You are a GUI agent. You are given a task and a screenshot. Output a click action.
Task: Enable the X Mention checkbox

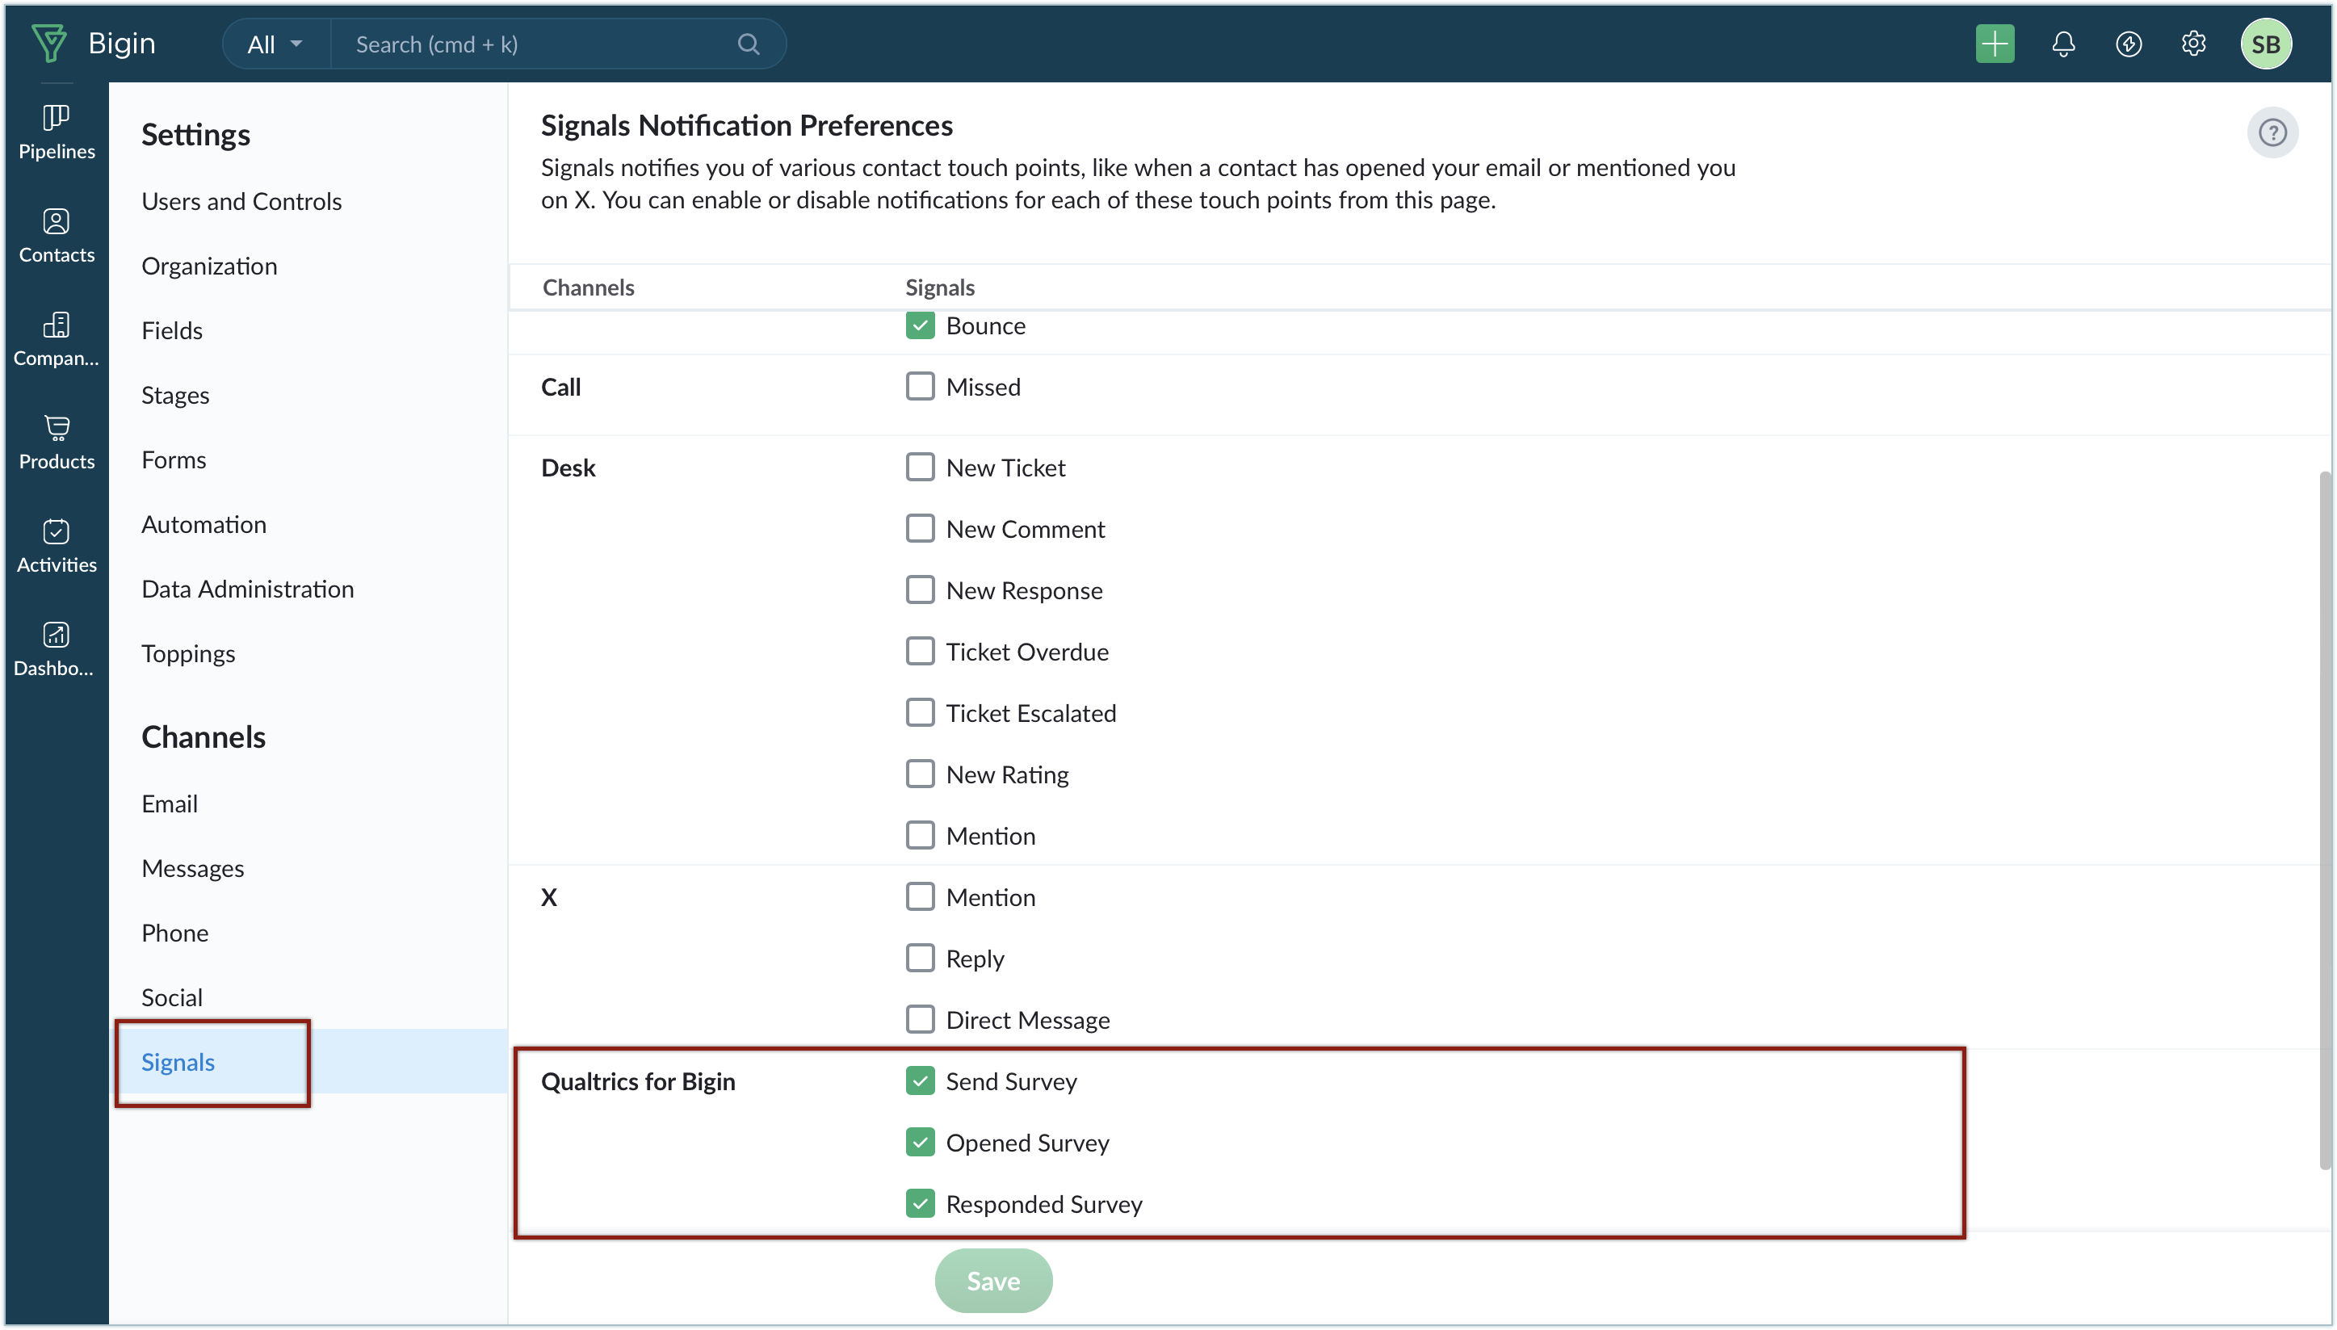click(x=920, y=896)
